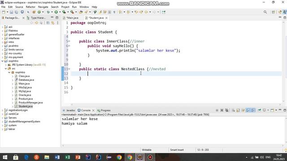Open Chrome from the Windows taskbar
Image resolution: width=287 pixels, height=161 pixels.
click(119, 157)
